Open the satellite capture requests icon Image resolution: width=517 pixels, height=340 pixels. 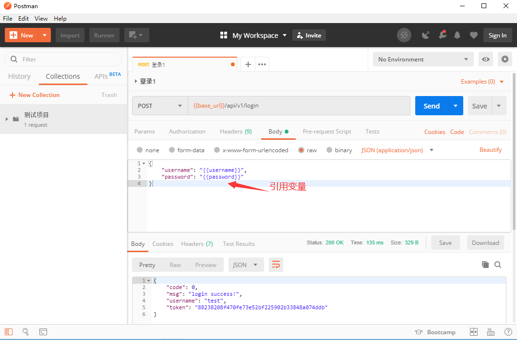[x=426, y=35]
